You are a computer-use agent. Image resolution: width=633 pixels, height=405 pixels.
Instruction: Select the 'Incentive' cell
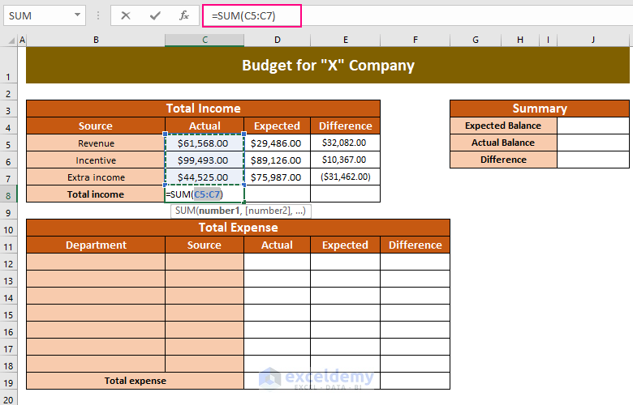click(96, 160)
